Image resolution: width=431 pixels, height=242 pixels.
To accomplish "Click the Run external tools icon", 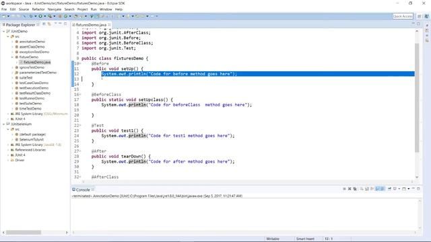I will [x=50, y=16].
